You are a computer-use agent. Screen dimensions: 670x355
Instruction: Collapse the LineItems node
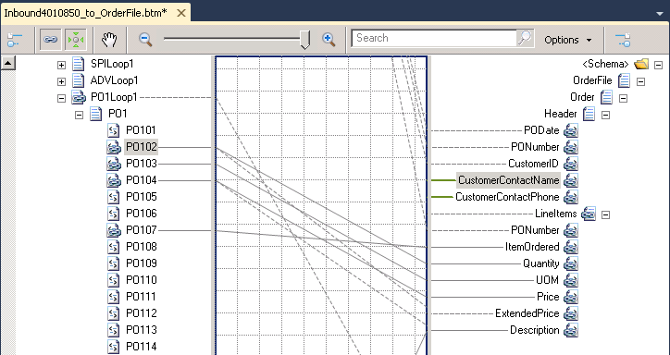click(605, 214)
